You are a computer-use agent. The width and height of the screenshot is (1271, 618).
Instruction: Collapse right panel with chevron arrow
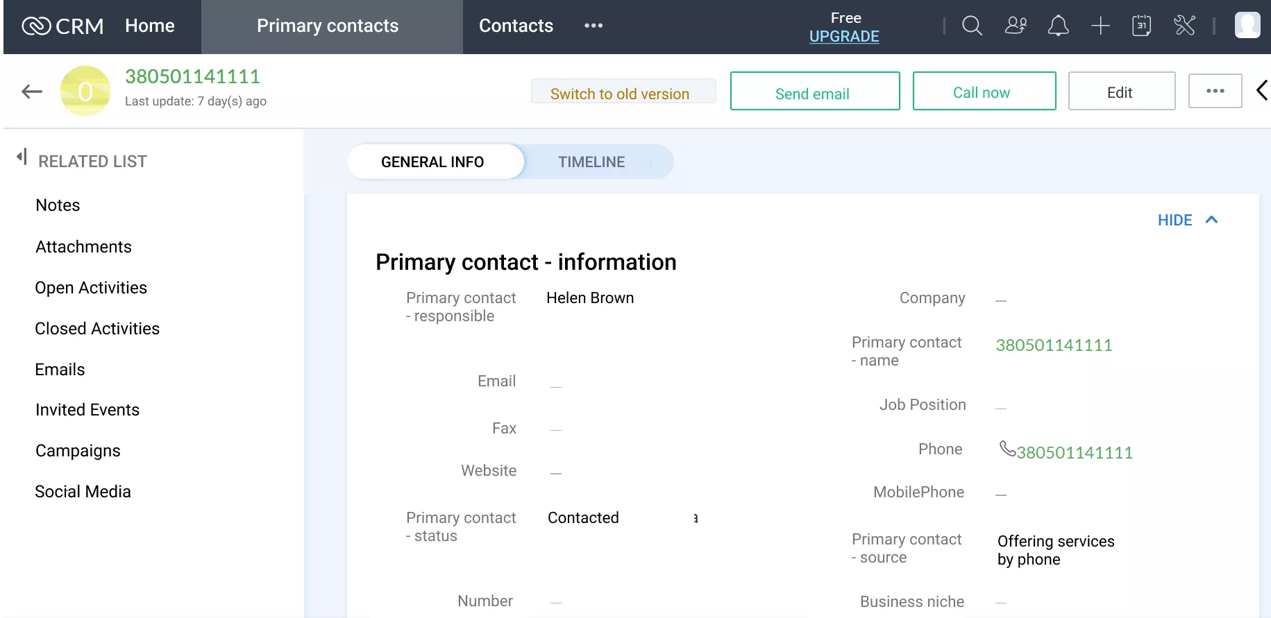click(1262, 90)
